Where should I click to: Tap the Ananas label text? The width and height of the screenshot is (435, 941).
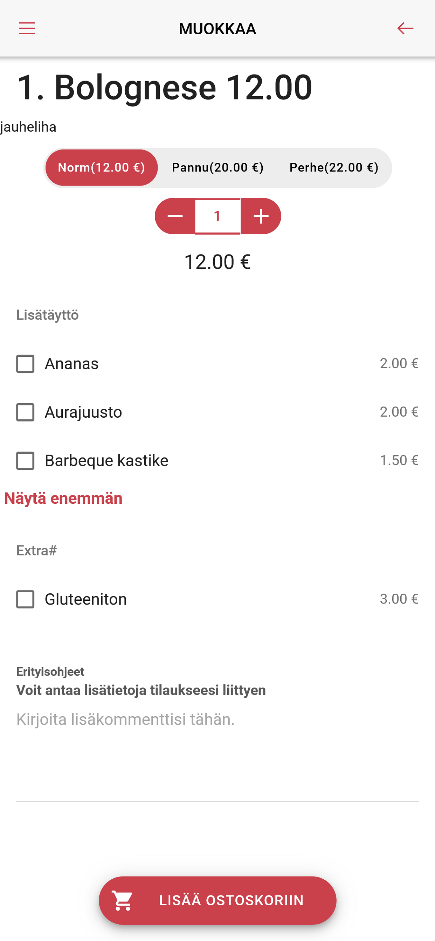point(72,364)
